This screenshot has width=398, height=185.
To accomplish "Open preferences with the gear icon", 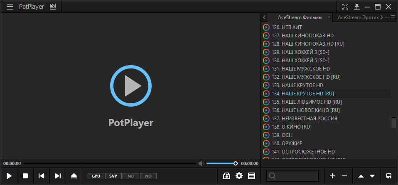I will (x=239, y=176).
